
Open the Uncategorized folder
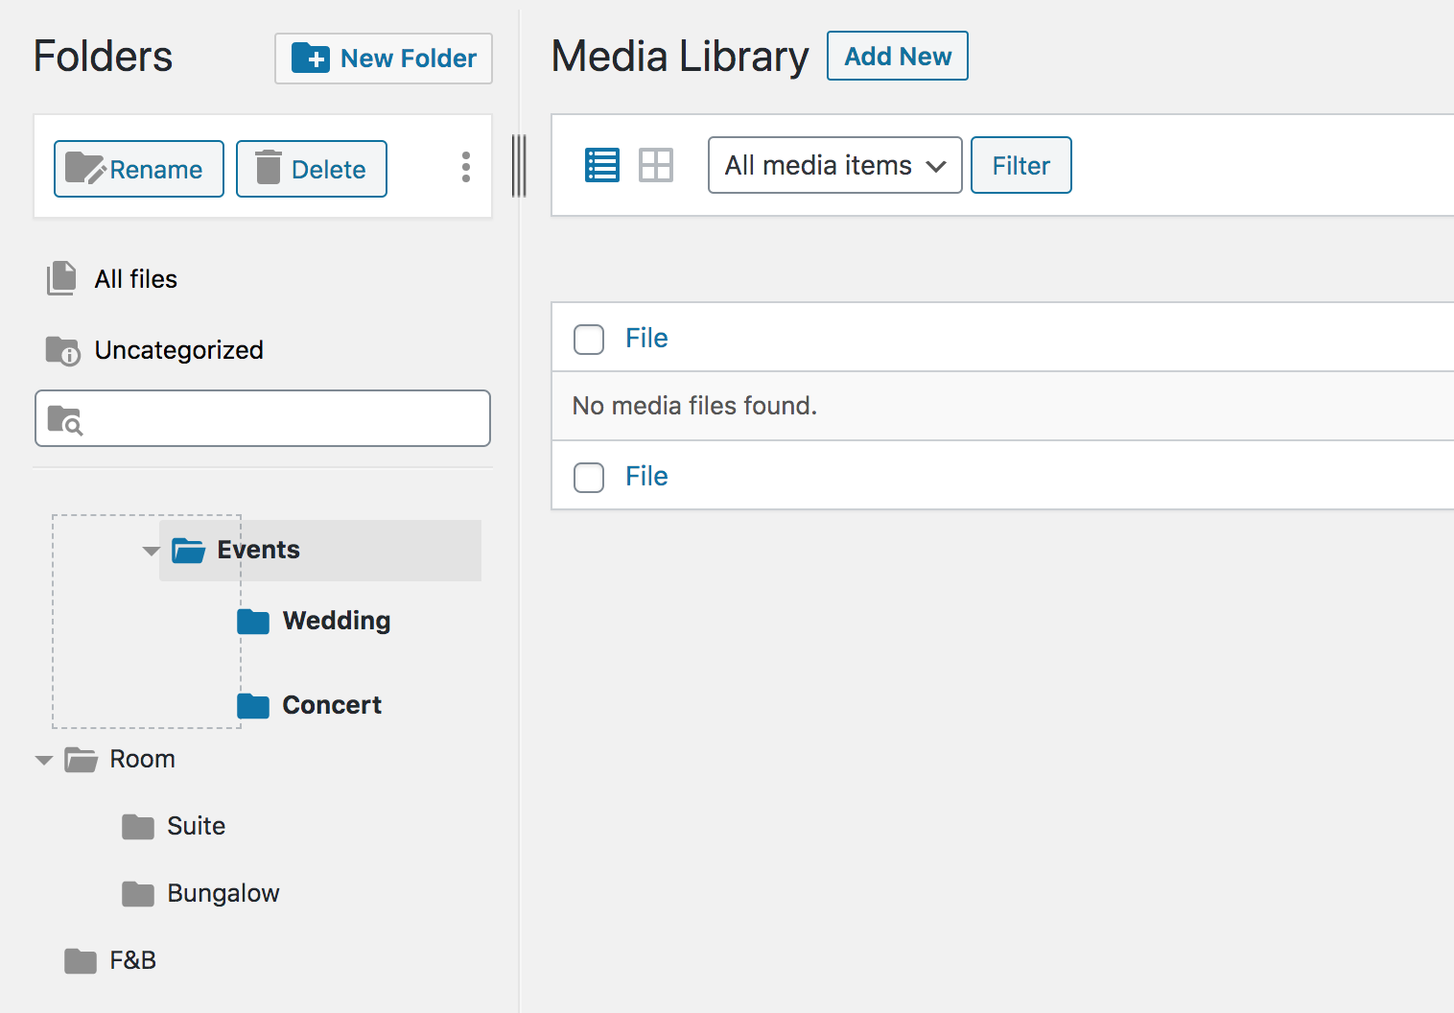point(178,350)
